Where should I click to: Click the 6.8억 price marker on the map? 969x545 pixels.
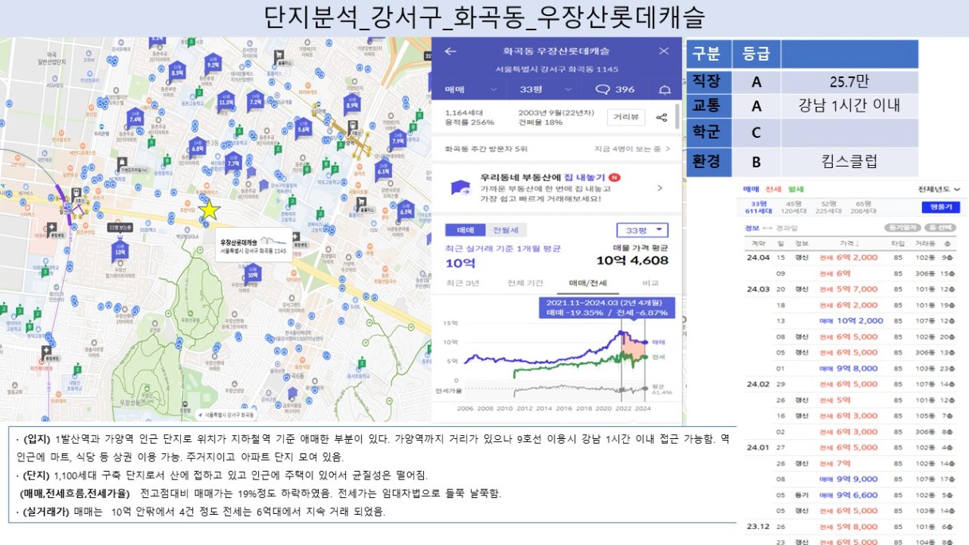pyautogui.click(x=198, y=146)
